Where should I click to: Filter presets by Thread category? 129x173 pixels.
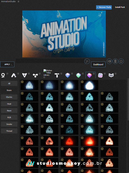[x=9, y=131]
